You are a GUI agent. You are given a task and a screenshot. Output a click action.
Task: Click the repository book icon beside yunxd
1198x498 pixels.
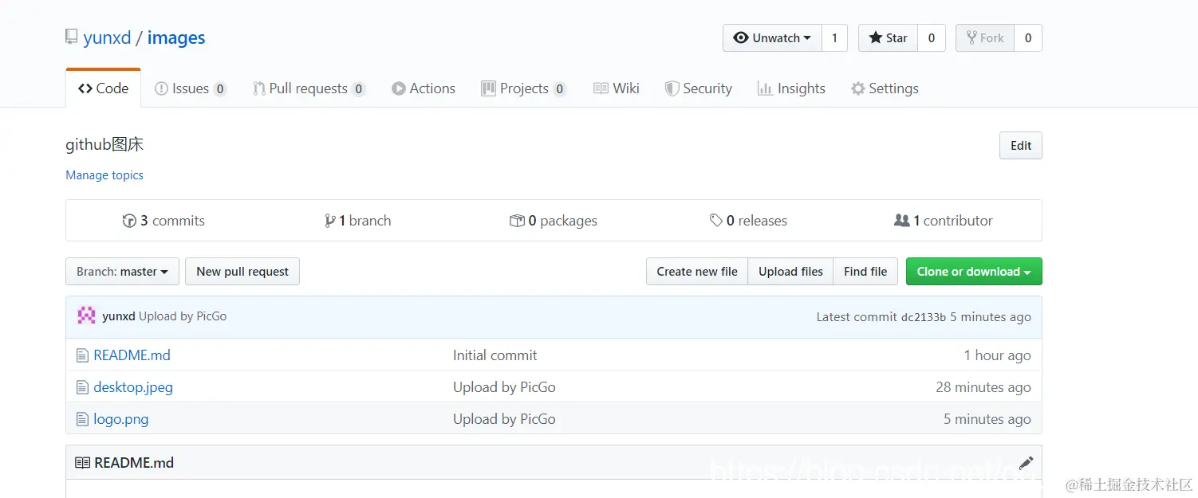(x=72, y=37)
